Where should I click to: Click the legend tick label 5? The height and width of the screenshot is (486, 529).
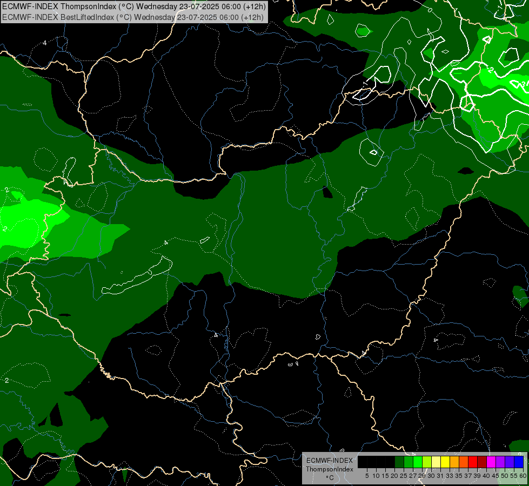pyautogui.click(x=367, y=476)
